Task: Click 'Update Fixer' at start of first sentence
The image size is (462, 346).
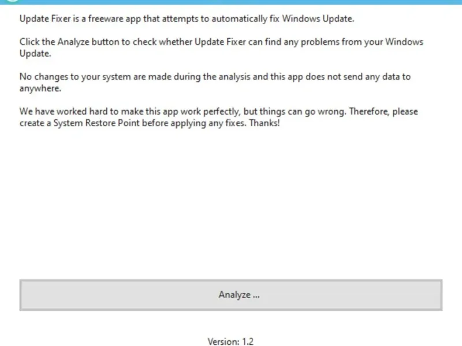Action: (44, 19)
